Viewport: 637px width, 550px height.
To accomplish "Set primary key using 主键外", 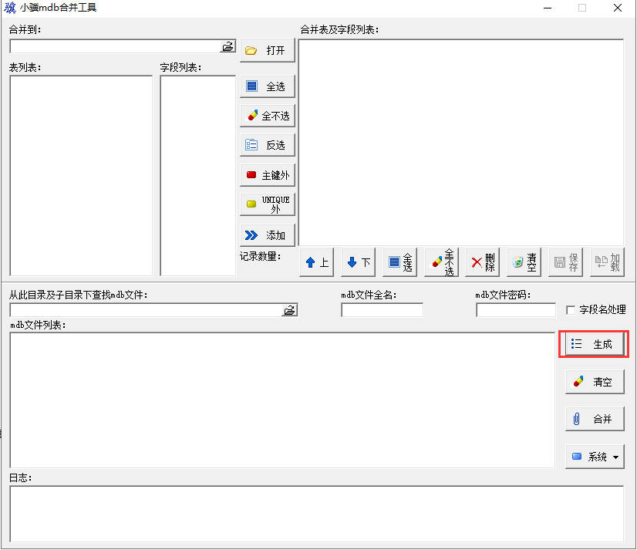I will tap(268, 174).
